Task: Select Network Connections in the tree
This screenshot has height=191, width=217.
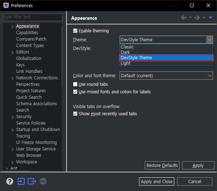Action: (x=37, y=78)
